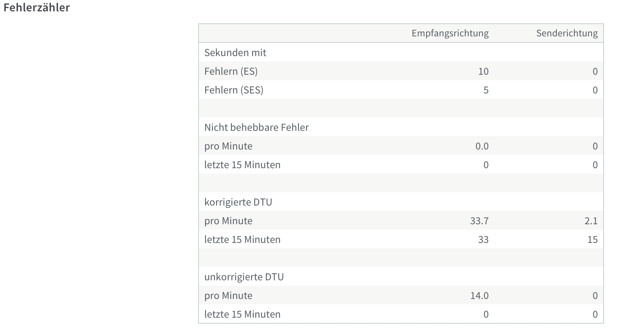Click pro Minute under Nicht behebbare Fehler
The width and height of the screenshot is (642, 329).
pos(228,146)
